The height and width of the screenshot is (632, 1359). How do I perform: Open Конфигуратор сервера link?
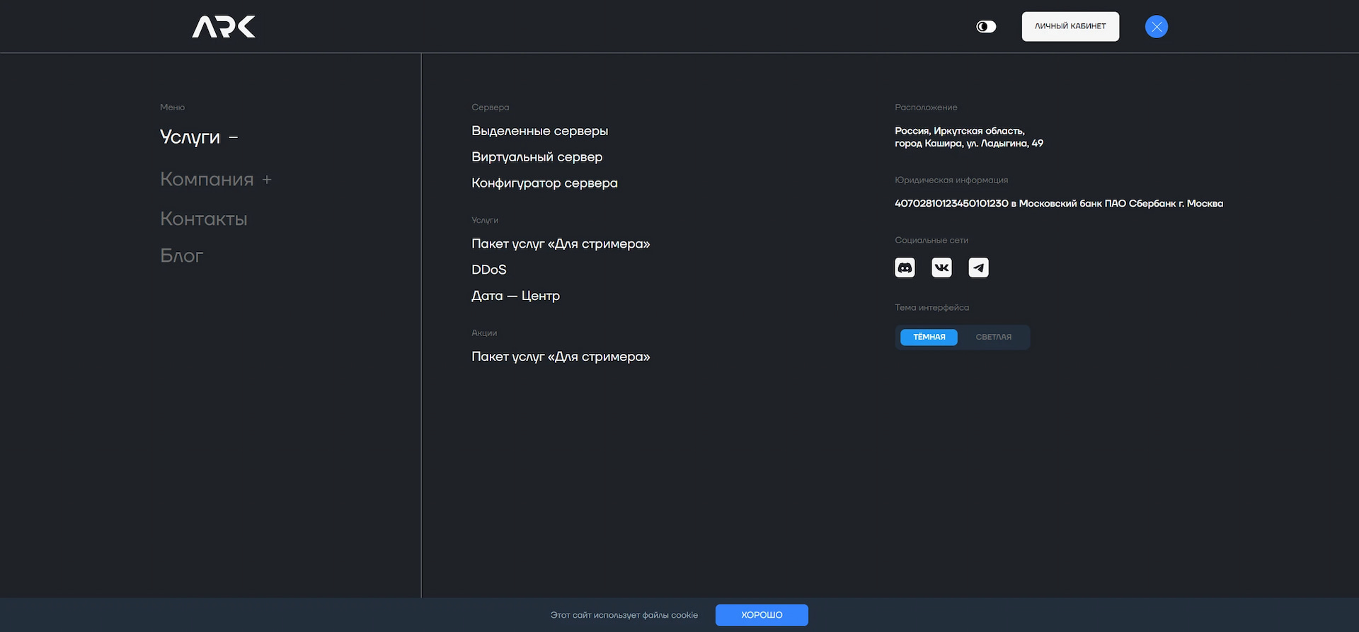(x=544, y=183)
